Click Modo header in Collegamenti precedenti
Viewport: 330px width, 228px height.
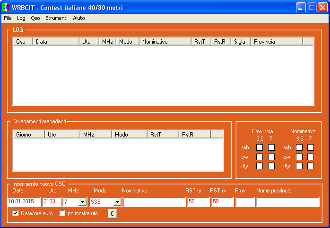(129, 134)
